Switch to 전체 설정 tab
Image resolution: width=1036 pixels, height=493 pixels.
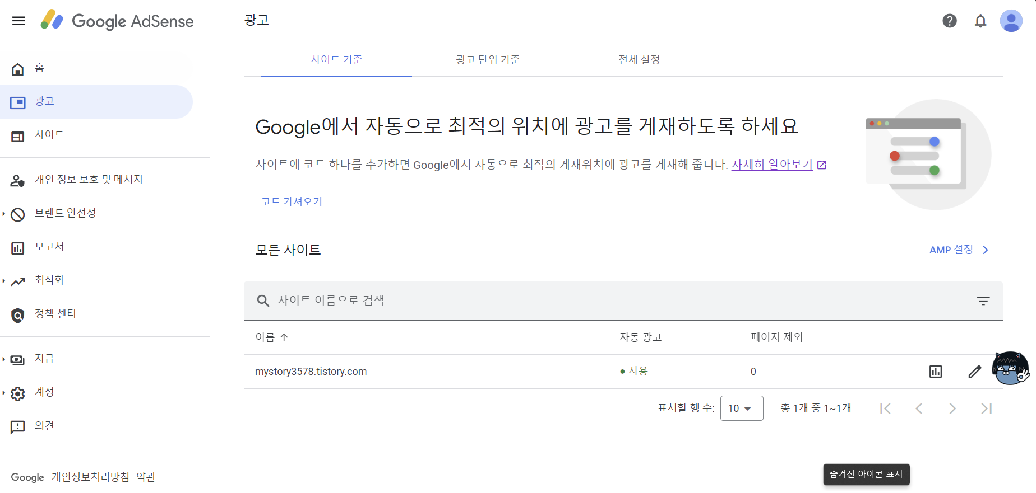point(639,59)
